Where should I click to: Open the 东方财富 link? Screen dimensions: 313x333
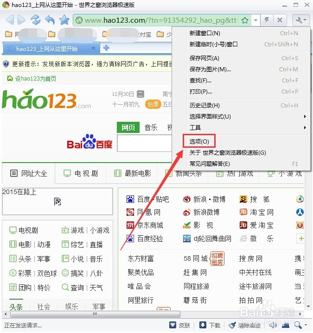[x=141, y=258]
